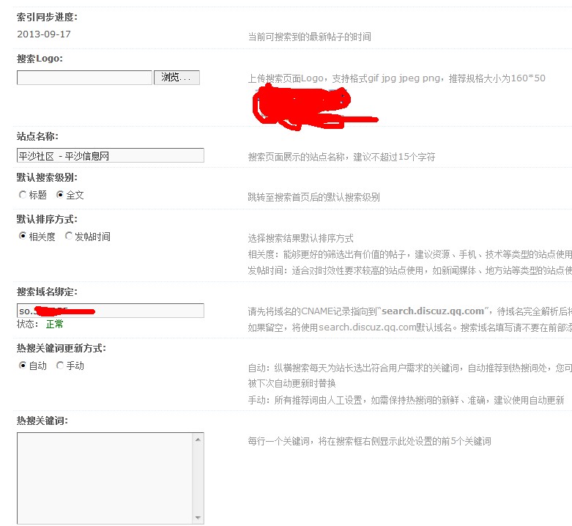
Task: Click the date text 2013-09-17
Action: point(44,34)
